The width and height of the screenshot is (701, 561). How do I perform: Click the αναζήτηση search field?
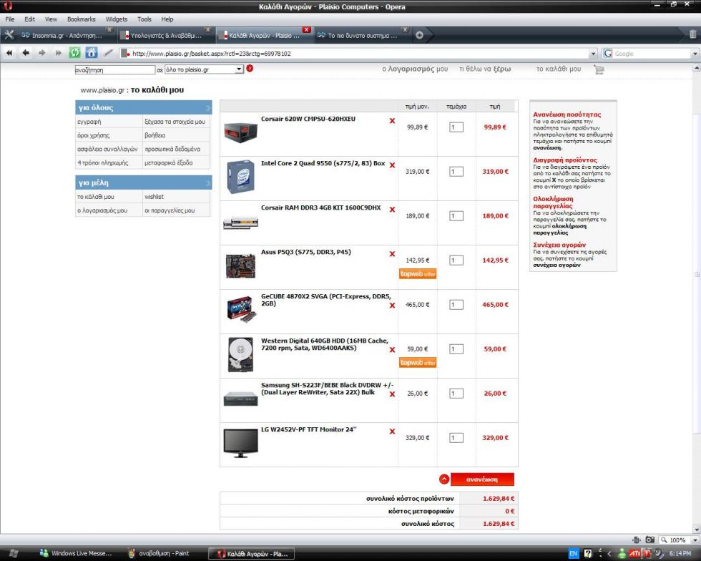tap(115, 70)
